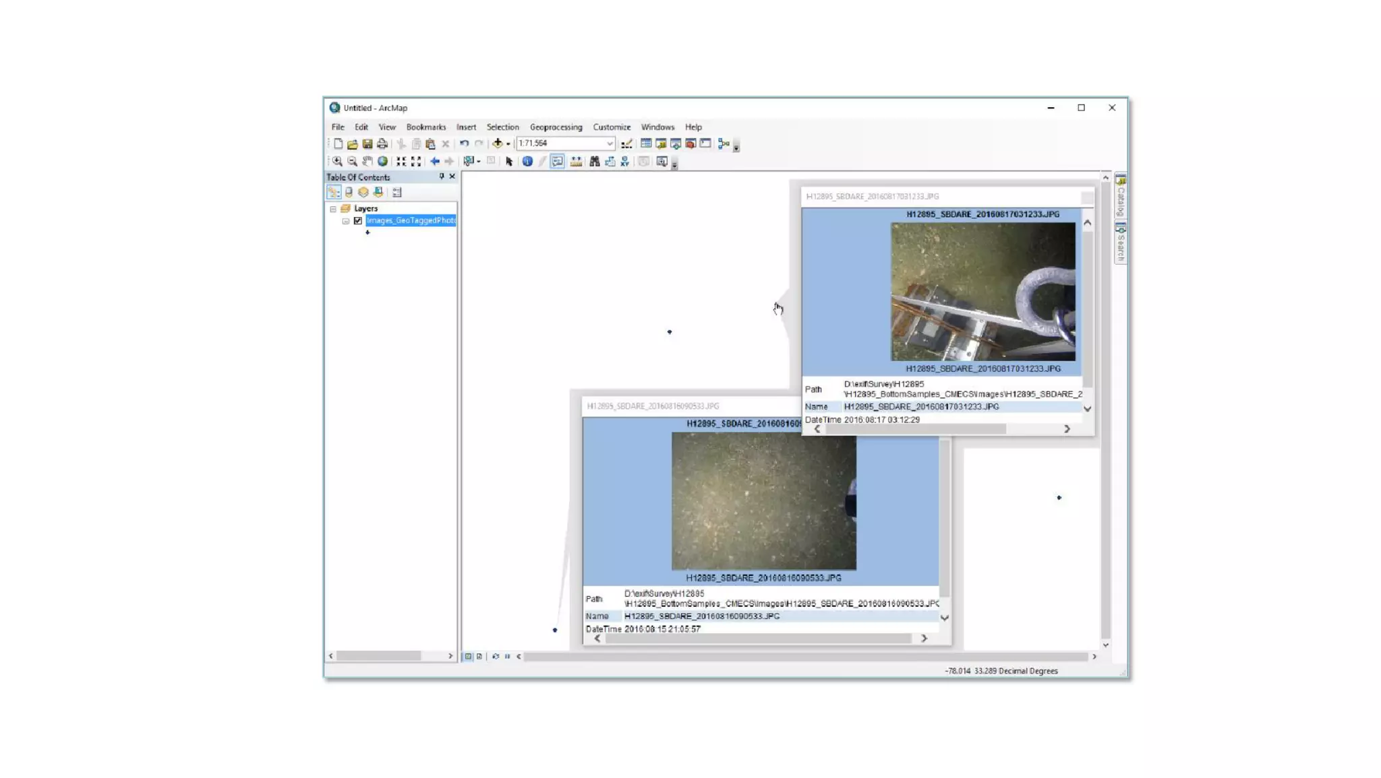Screen dimensions: 1381x778
Task: Click the Full Extent globe icon
Action: [x=382, y=162]
